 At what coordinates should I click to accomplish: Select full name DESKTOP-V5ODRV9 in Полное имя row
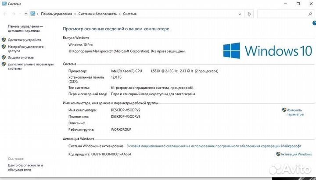[126, 116]
